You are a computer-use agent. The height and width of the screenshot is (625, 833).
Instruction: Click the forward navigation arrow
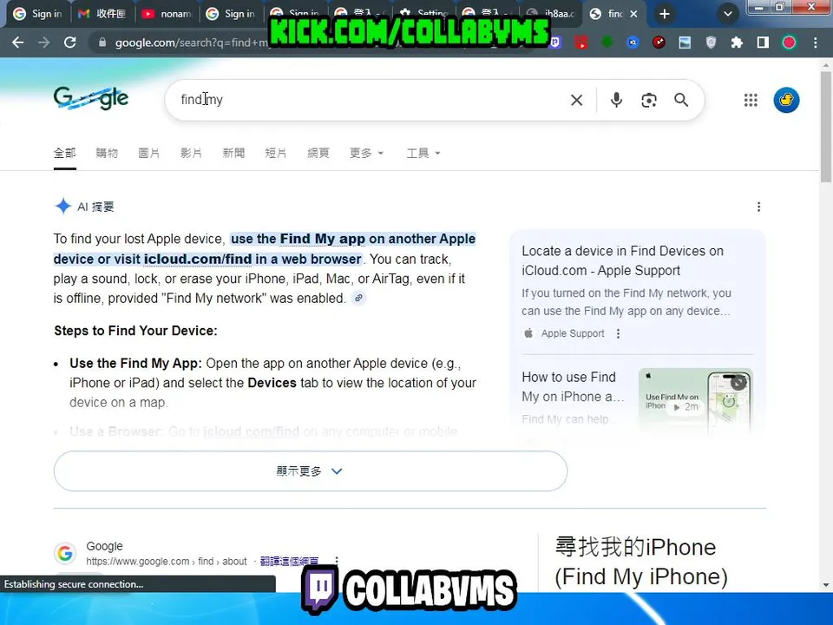pyautogui.click(x=43, y=43)
